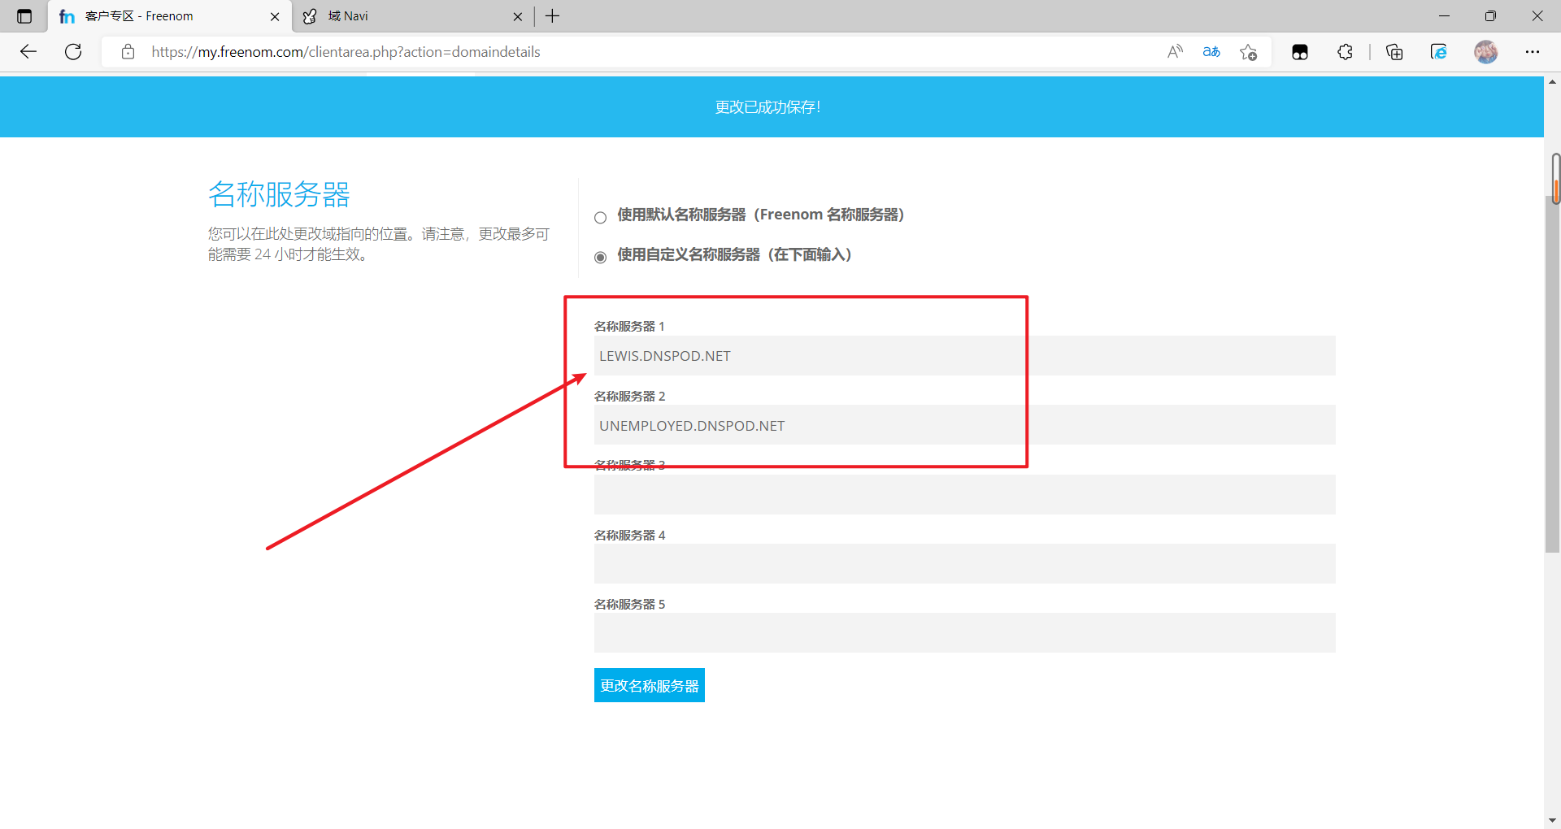Select the 客户专区 - Freenom tab
This screenshot has height=829, width=1561.
tap(169, 16)
